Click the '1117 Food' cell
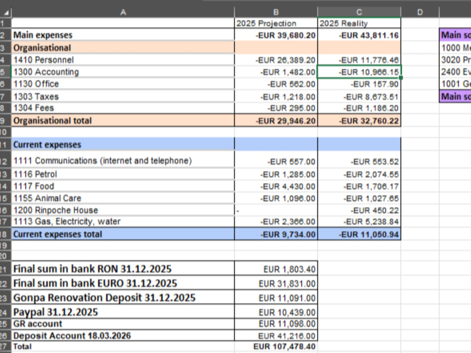This screenshot has width=471, height=353. click(x=123, y=186)
